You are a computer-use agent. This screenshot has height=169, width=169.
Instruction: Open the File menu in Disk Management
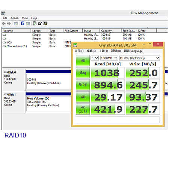(5, 18)
